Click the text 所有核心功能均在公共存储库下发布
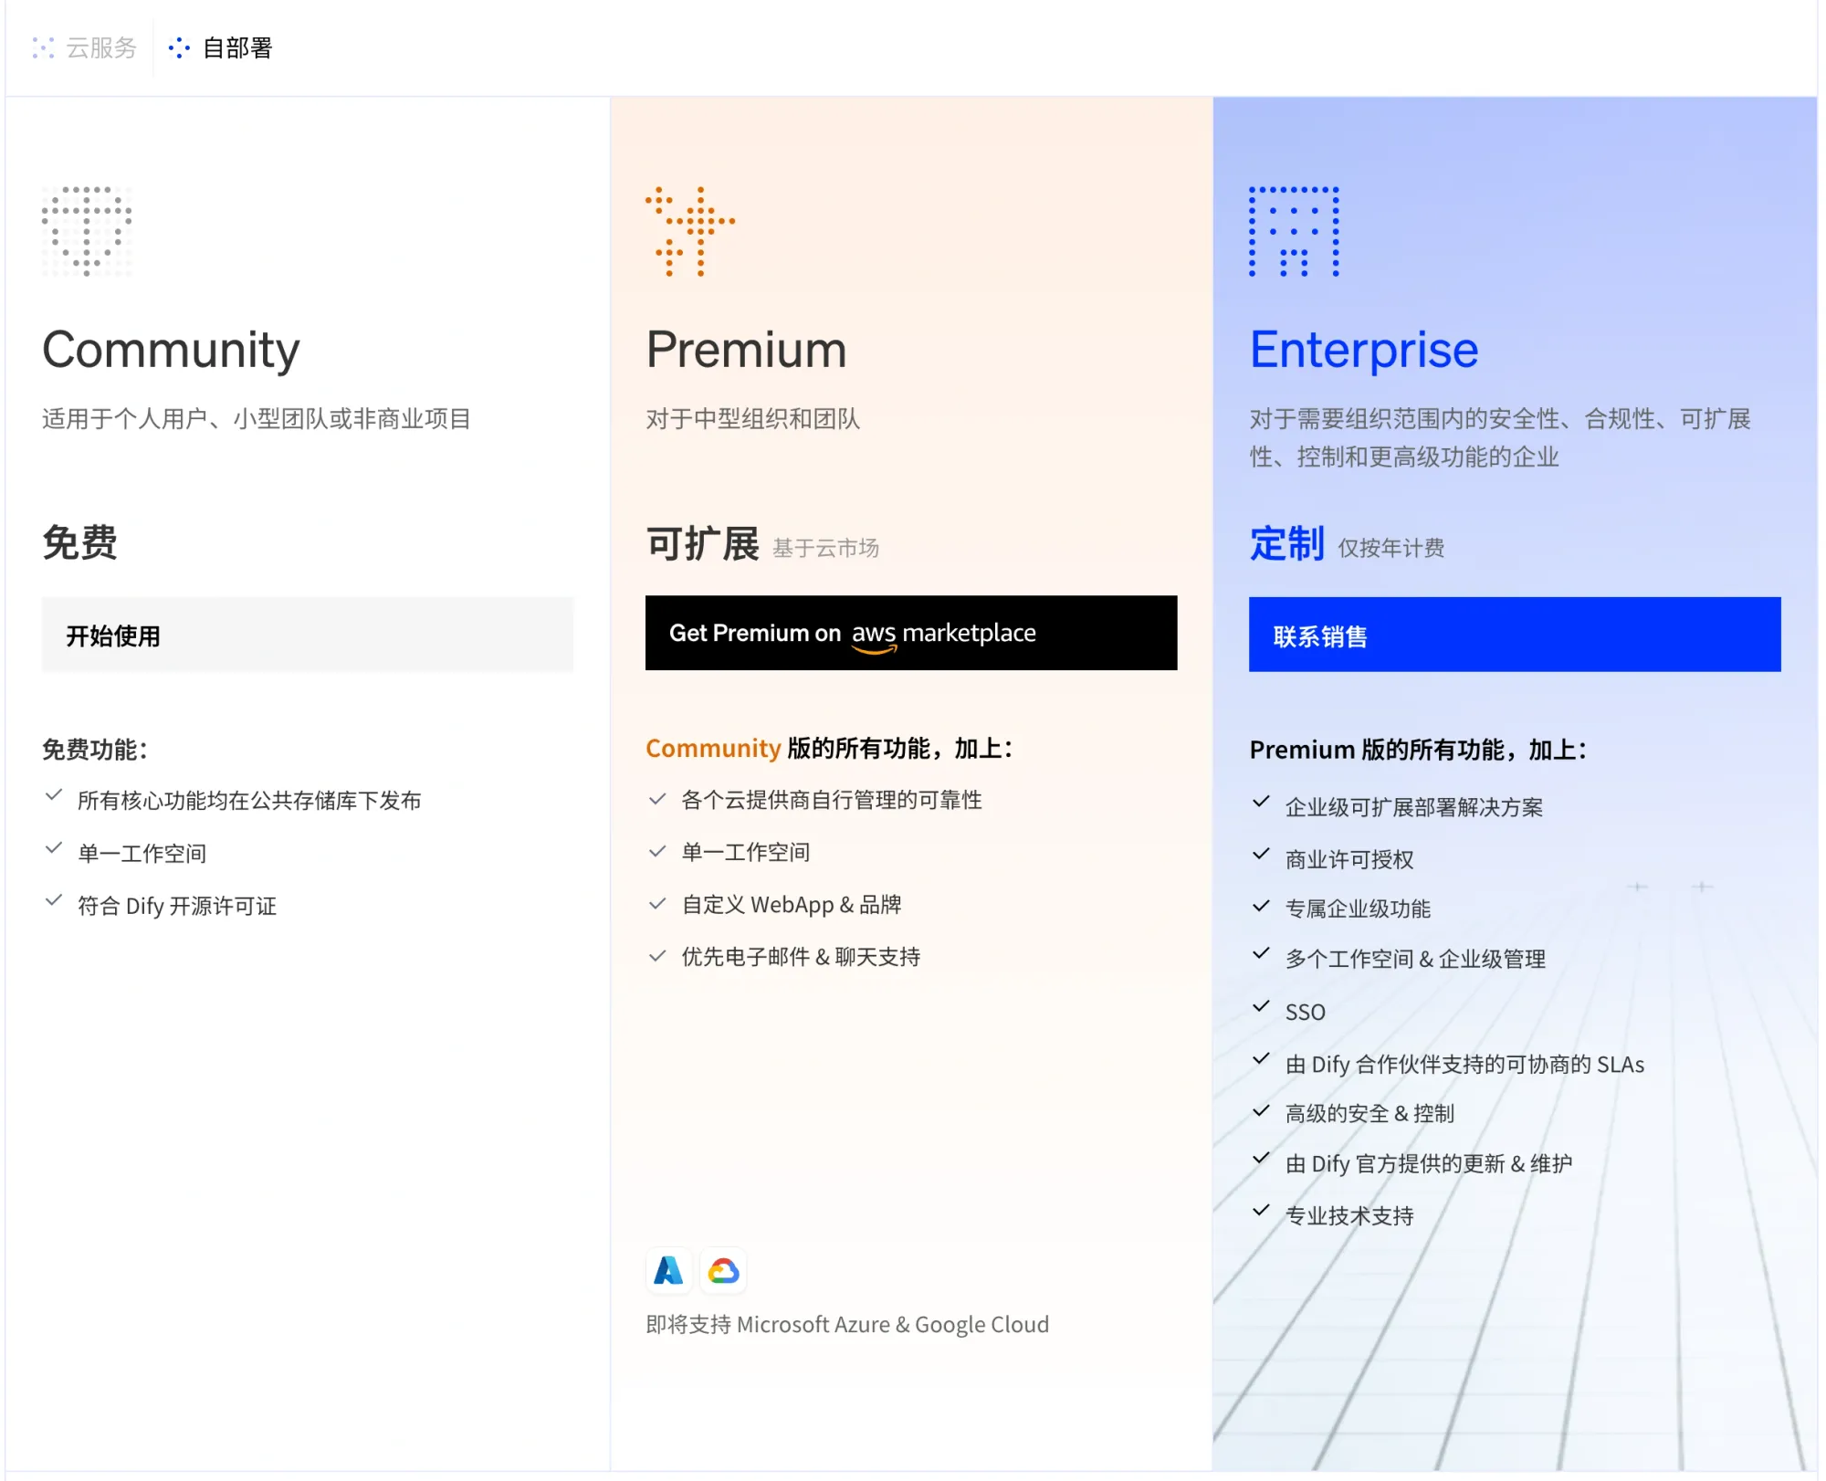The height and width of the screenshot is (1481, 1826). (x=249, y=801)
